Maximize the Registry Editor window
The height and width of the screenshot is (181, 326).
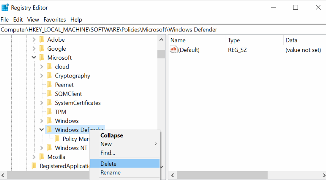[296, 8]
